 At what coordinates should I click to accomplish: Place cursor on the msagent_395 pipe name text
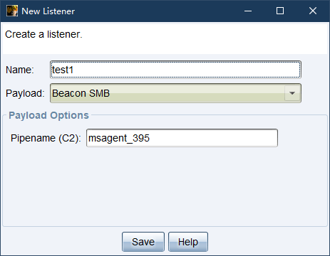(x=119, y=138)
